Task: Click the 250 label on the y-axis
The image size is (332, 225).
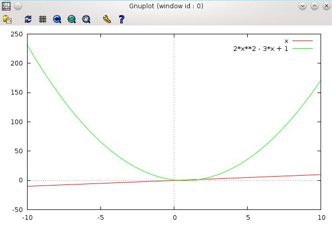Action: [x=17, y=34]
